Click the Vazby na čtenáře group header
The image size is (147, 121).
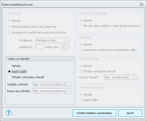pos(40,59)
